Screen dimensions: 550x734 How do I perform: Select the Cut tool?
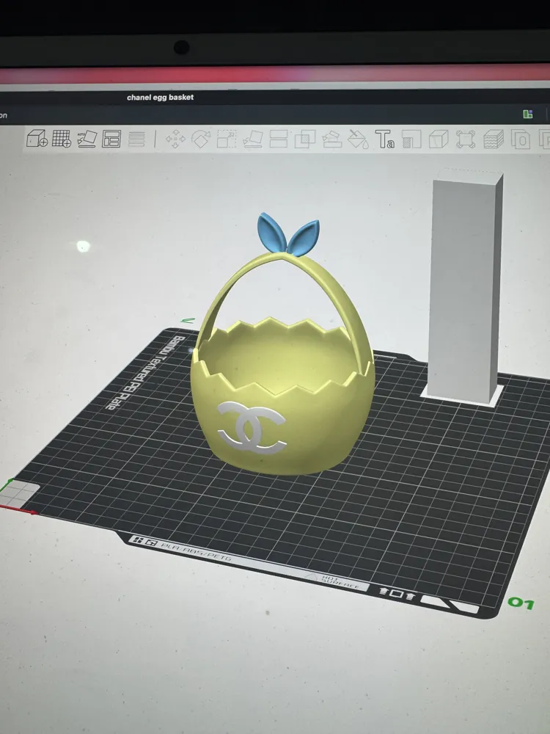click(279, 139)
